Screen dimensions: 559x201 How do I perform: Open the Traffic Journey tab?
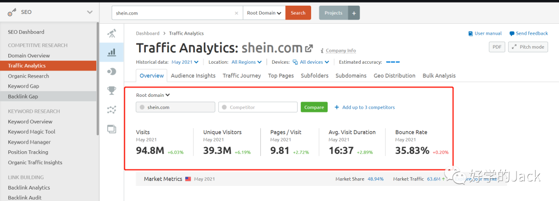(242, 76)
